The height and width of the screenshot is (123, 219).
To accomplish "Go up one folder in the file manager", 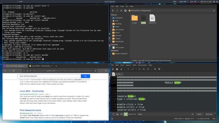I will [121, 11].
